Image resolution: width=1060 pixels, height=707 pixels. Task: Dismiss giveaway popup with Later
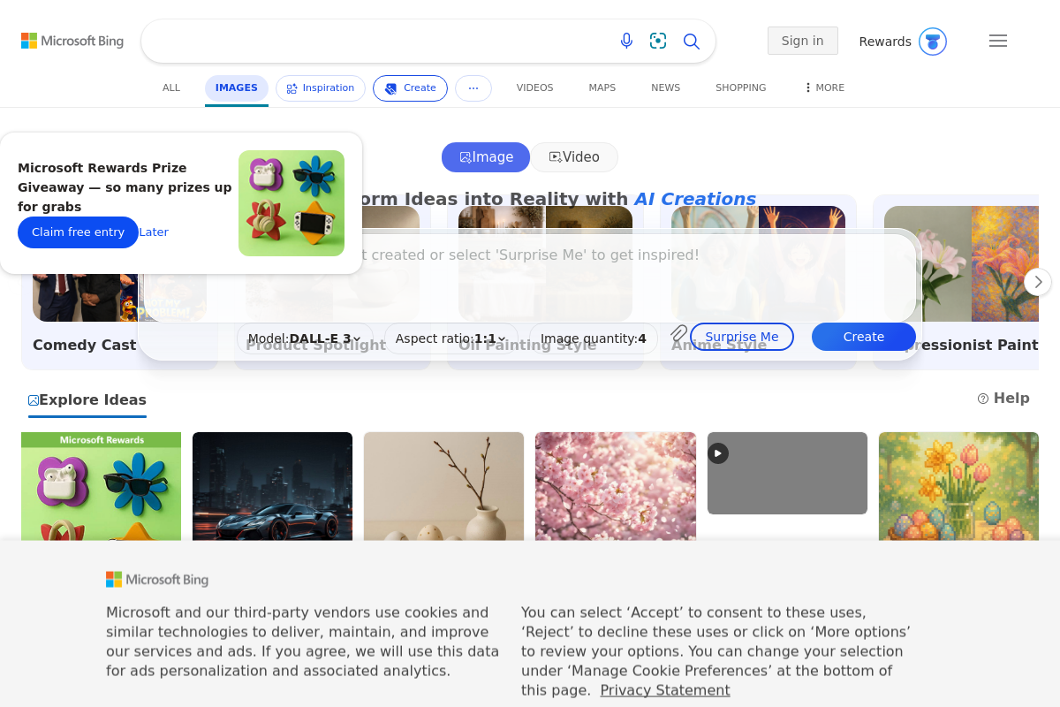coord(154,232)
